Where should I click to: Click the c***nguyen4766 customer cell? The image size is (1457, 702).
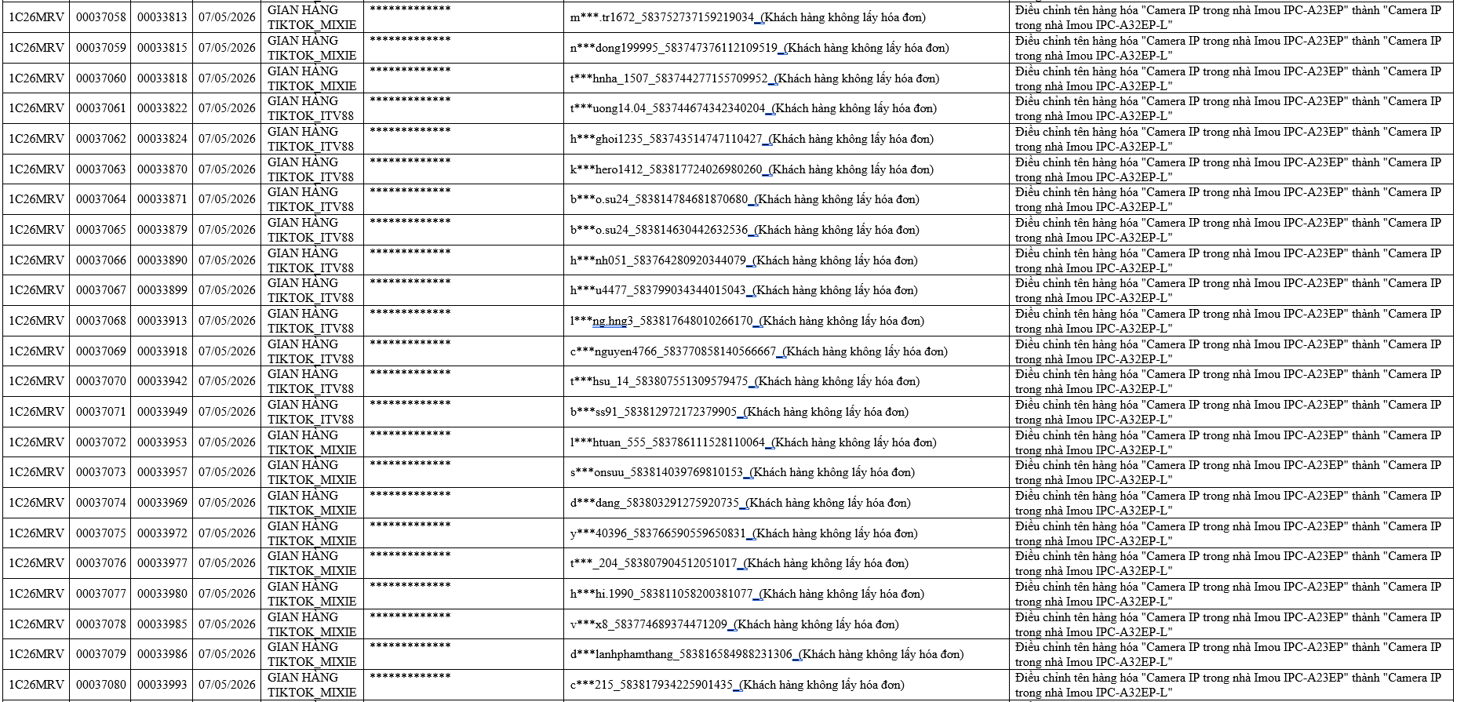tap(786, 351)
